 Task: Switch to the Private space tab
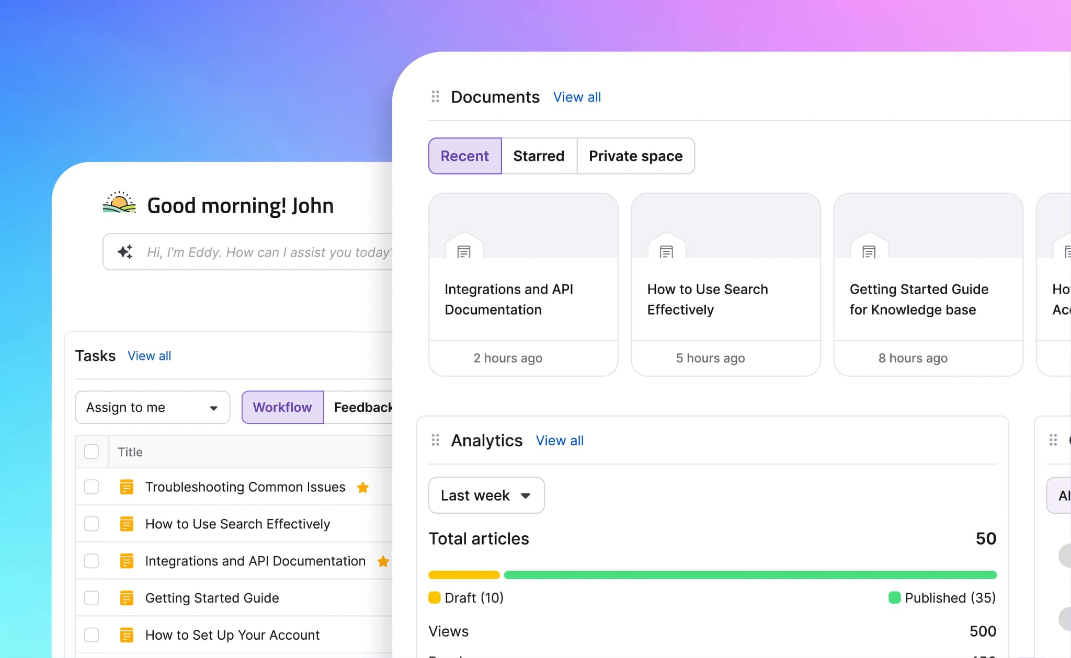pyautogui.click(x=636, y=156)
